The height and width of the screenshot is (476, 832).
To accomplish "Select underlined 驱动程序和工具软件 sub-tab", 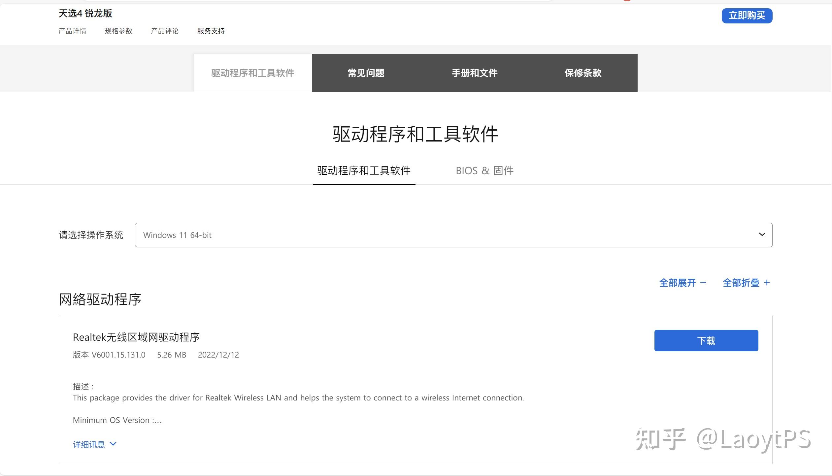I will click(x=364, y=171).
